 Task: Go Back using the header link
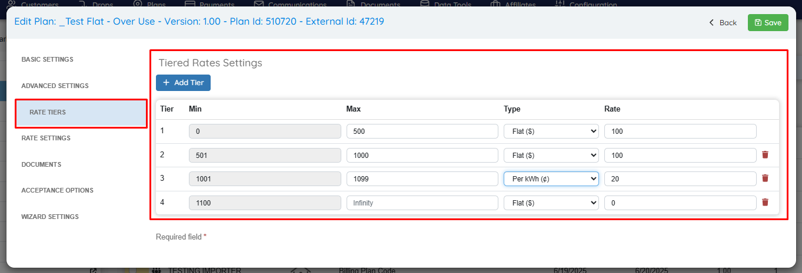pos(723,23)
